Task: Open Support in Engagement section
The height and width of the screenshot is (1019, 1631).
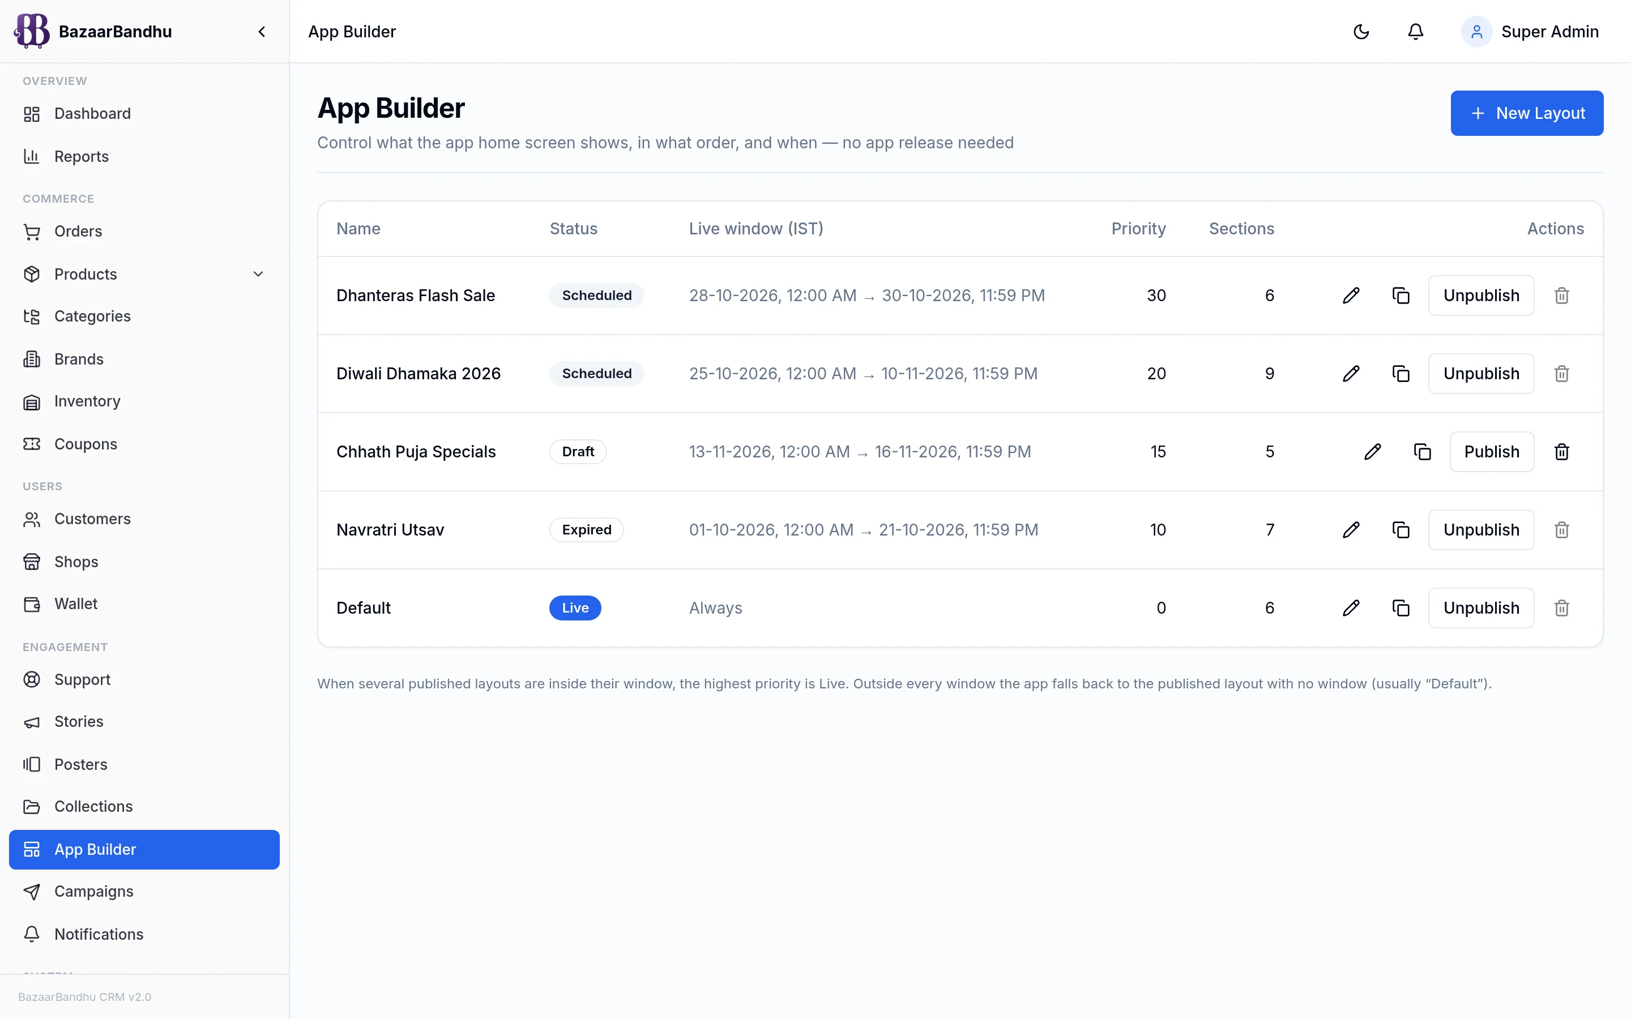Action: tap(144, 679)
